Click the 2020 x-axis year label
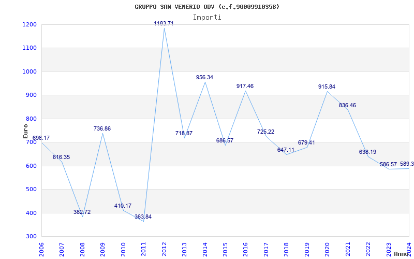This screenshot has height=259, width=414. point(328,249)
